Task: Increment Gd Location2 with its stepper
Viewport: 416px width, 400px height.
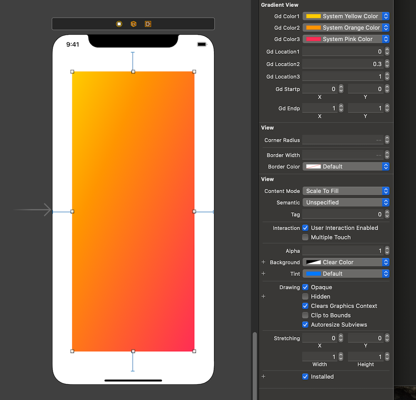Action: click(387, 62)
